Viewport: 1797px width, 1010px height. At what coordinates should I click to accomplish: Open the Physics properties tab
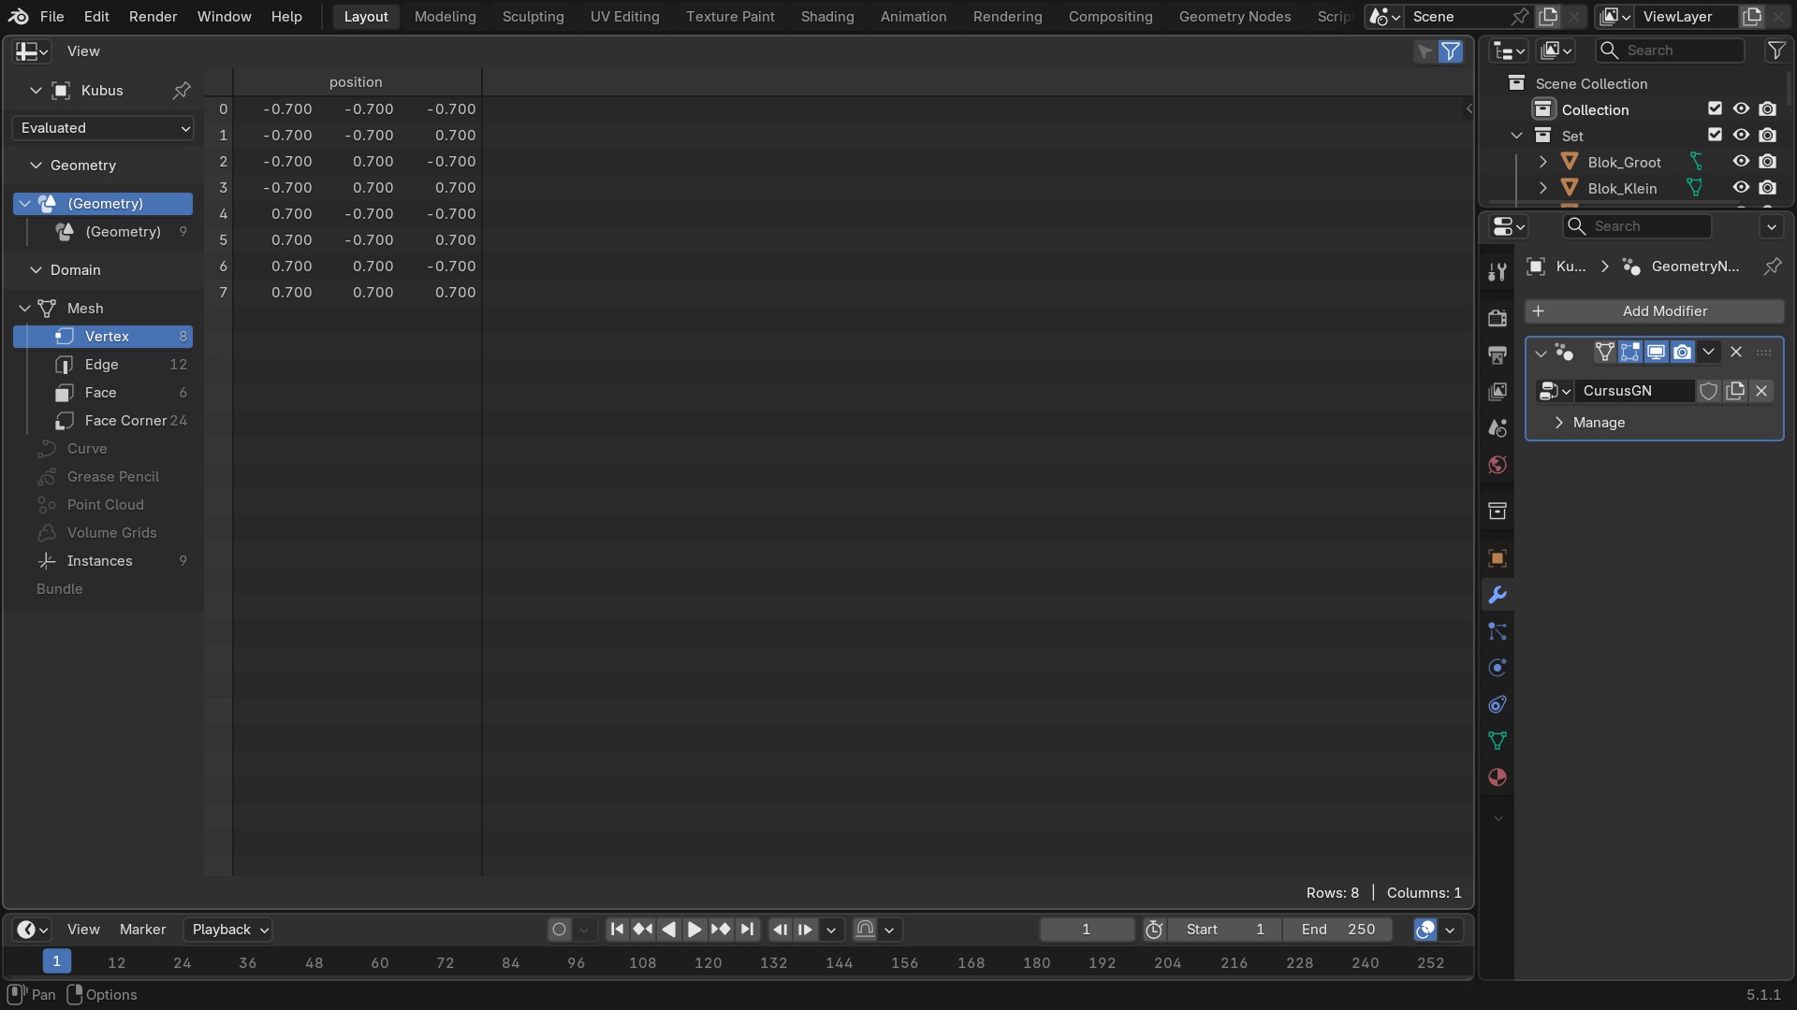click(1497, 668)
